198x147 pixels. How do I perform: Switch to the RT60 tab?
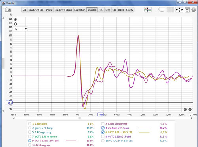(121, 10)
